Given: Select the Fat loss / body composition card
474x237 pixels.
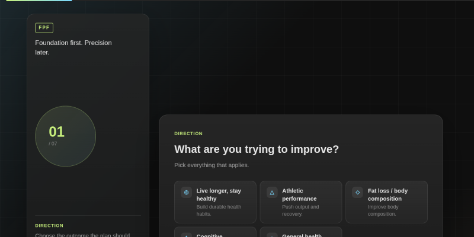Looking at the screenshot, I should 387,202.
